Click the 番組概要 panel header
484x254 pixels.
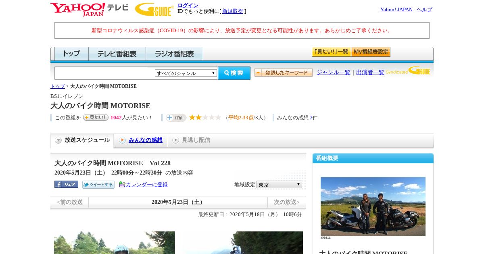pos(373,158)
